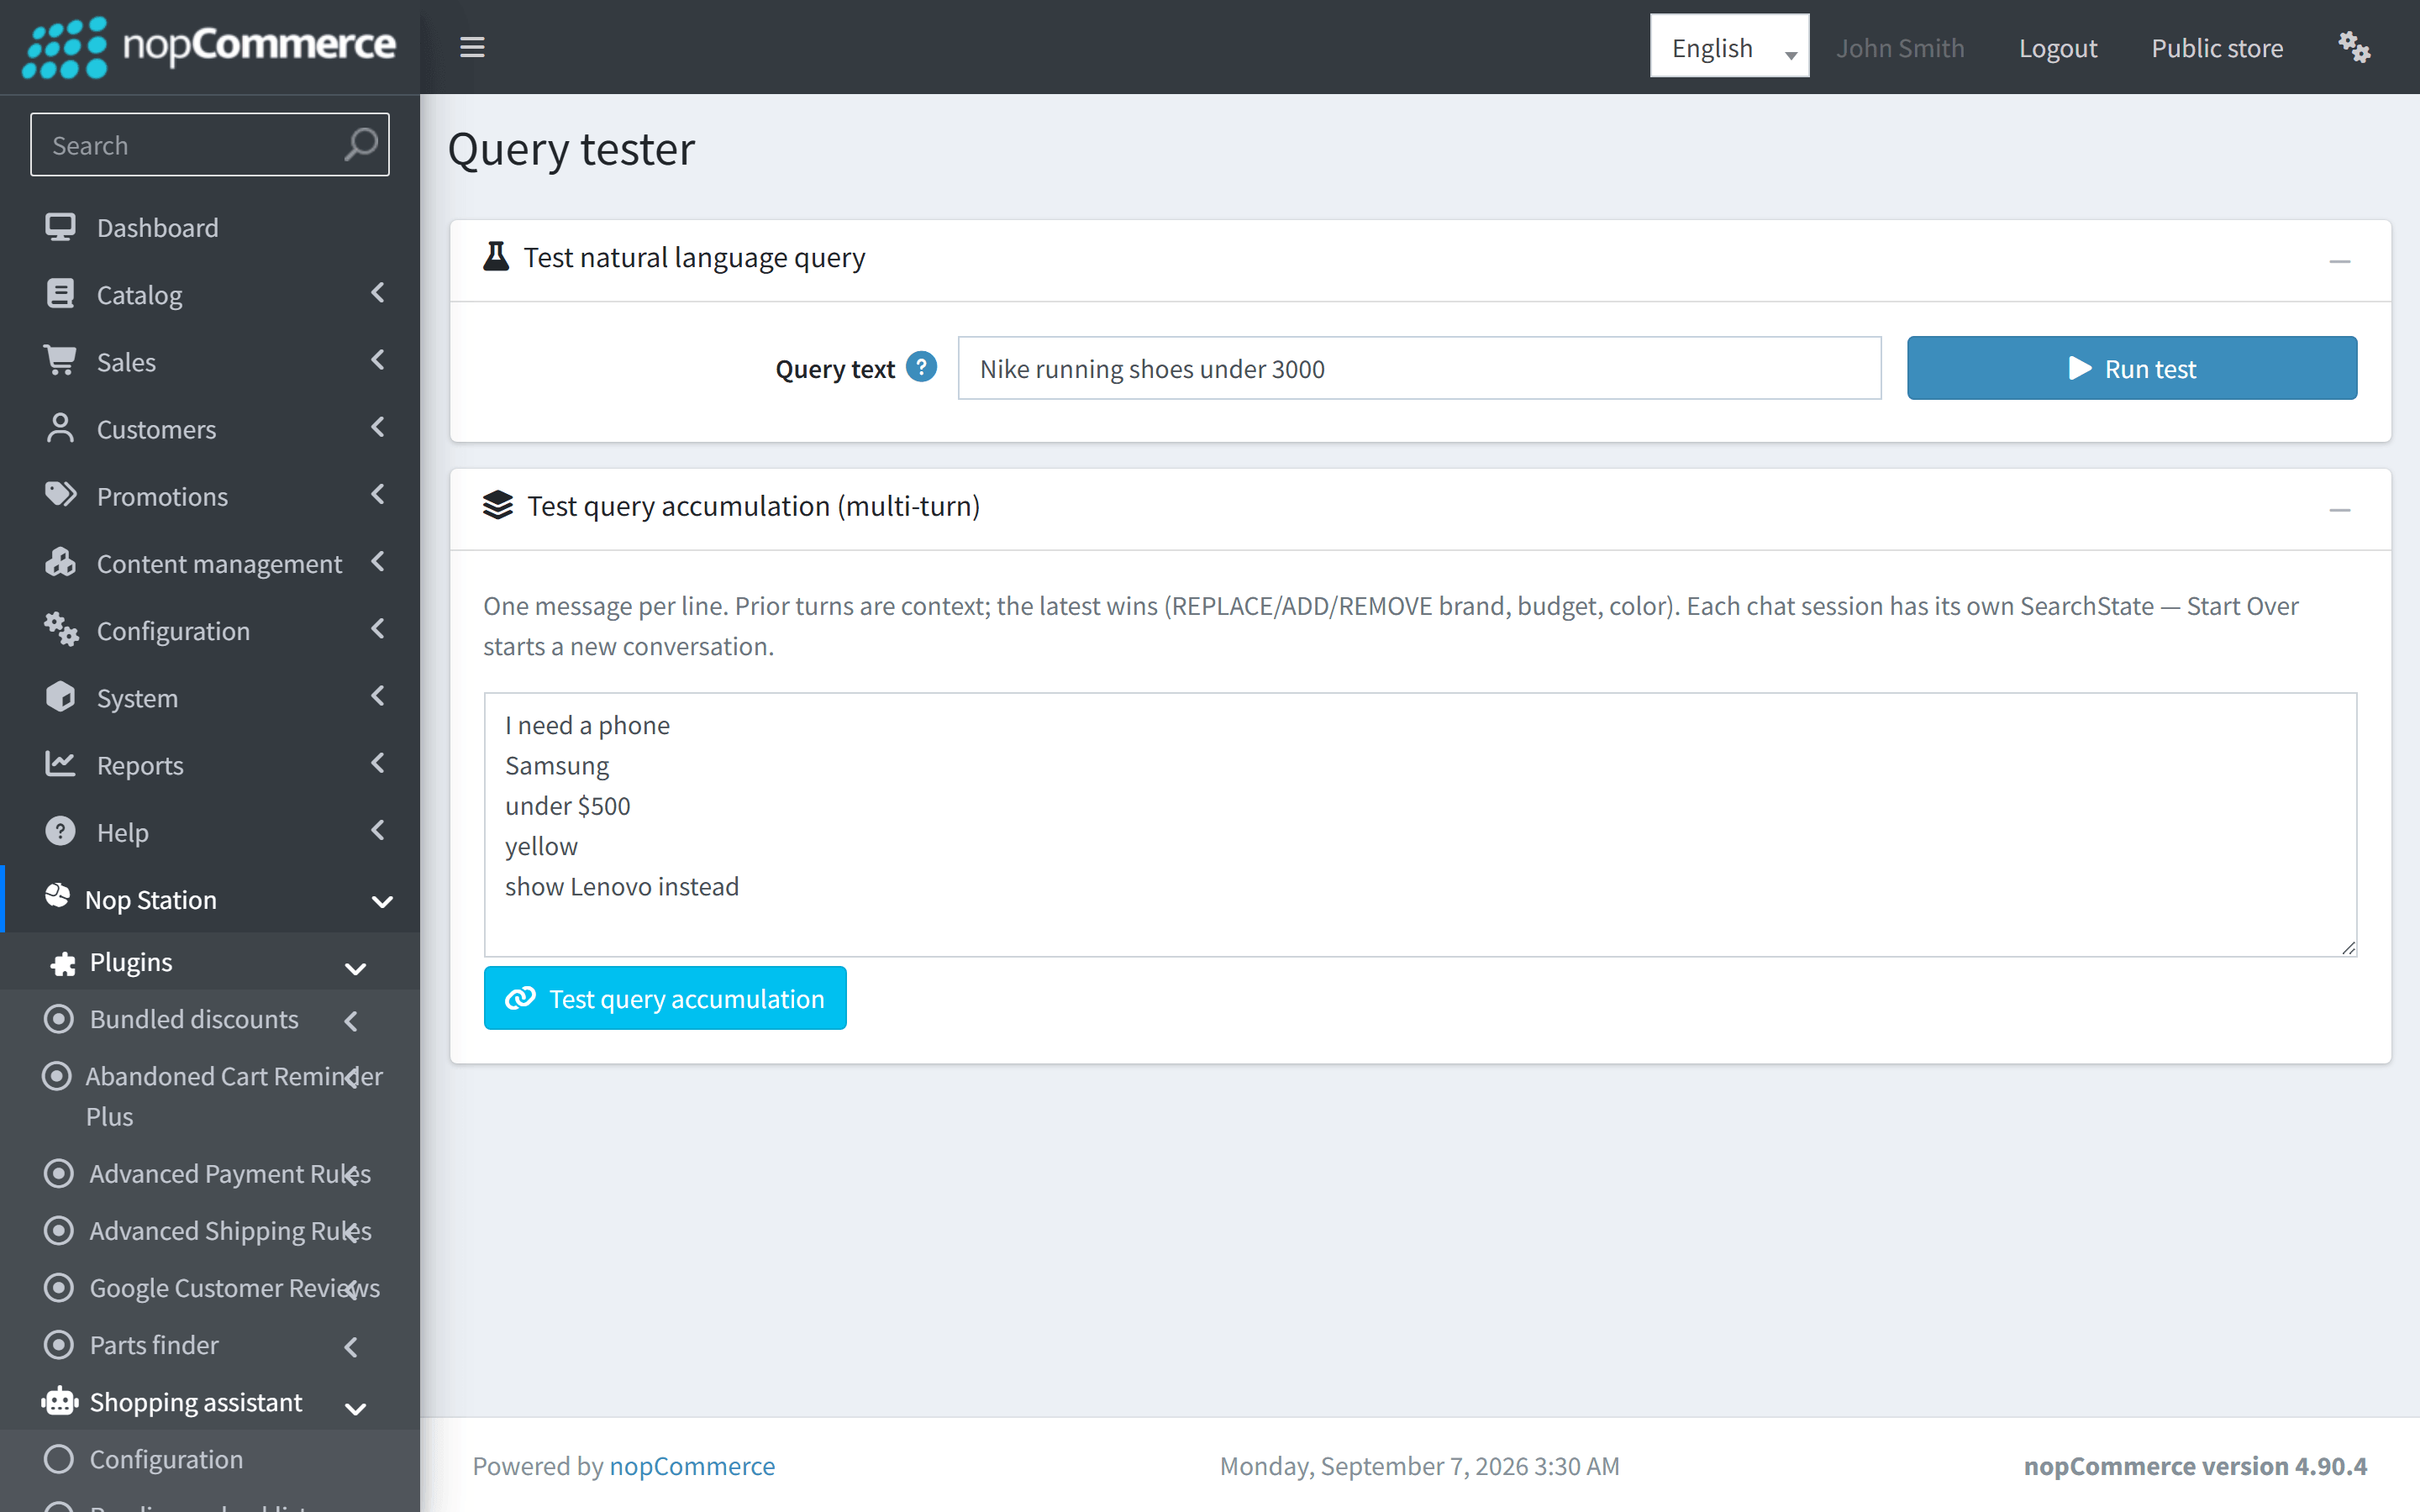Focus the Query text input field
The image size is (2420, 1512).
point(1419,368)
